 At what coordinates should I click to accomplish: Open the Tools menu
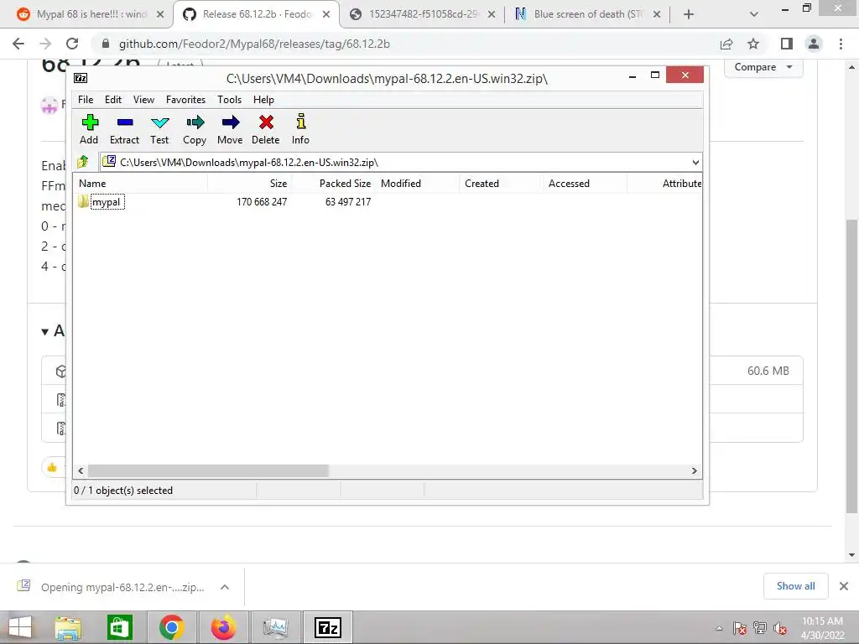pyautogui.click(x=229, y=100)
